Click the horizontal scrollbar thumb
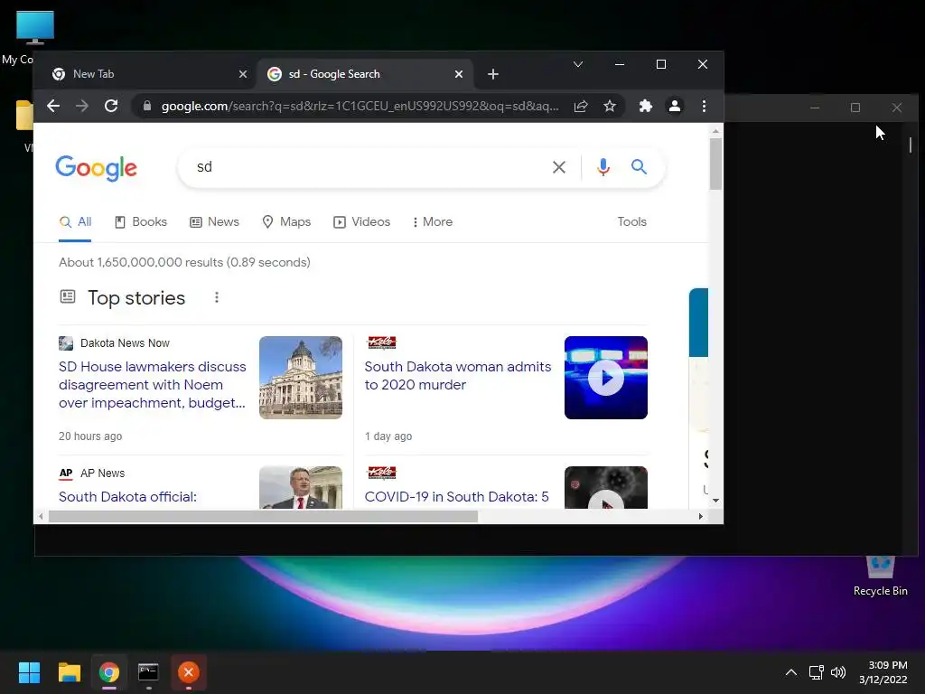The width and height of the screenshot is (925, 694). (x=263, y=517)
